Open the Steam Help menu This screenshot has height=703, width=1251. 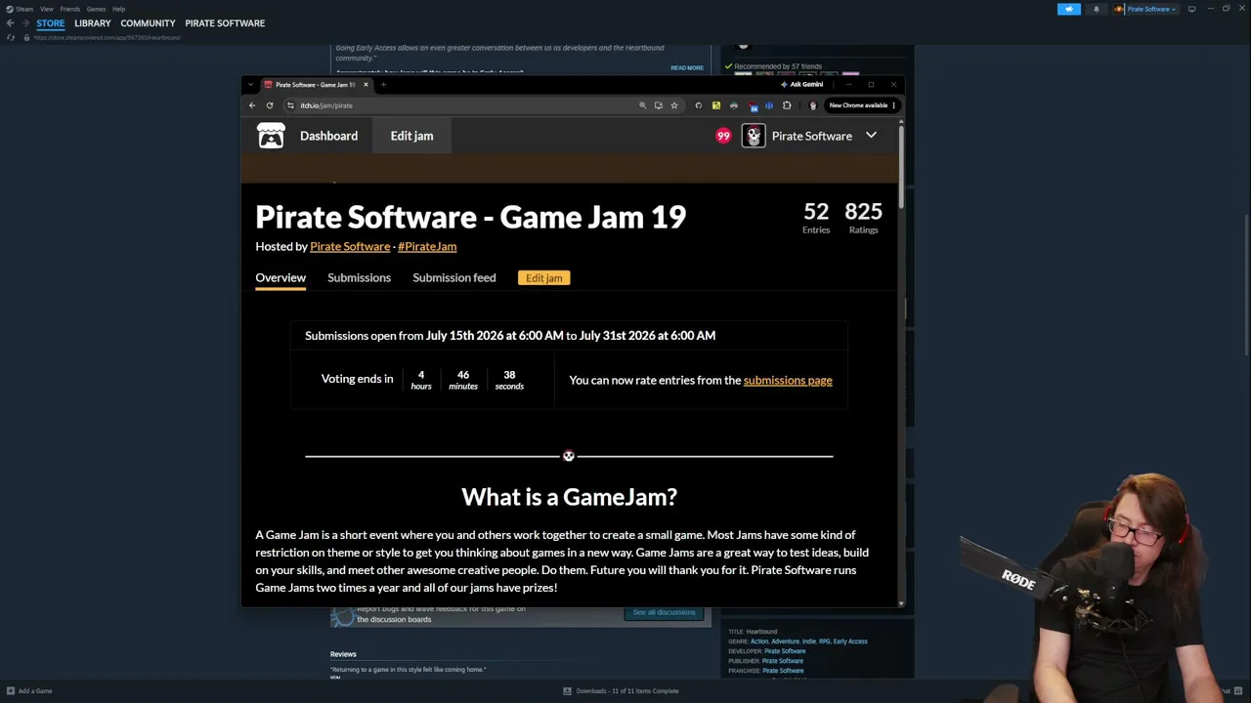point(118,9)
